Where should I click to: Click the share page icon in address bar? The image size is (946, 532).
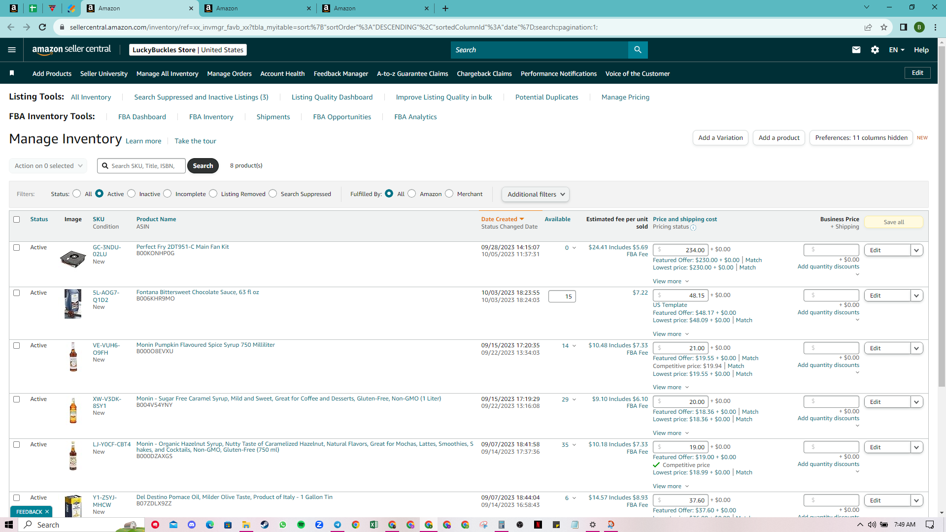[x=868, y=27]
